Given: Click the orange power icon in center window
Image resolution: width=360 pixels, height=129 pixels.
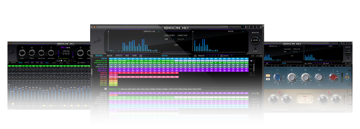Looking at the screenshot, I should click(x=94, y=27).
